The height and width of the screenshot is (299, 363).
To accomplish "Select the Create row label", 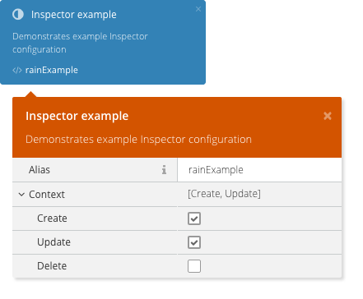I will tap(52, 218).
